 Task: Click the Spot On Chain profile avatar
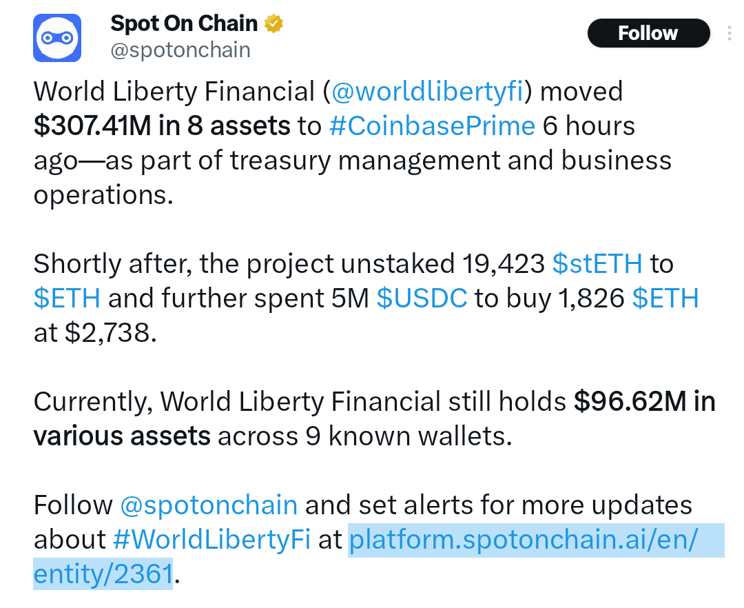[x=57, y=37]
